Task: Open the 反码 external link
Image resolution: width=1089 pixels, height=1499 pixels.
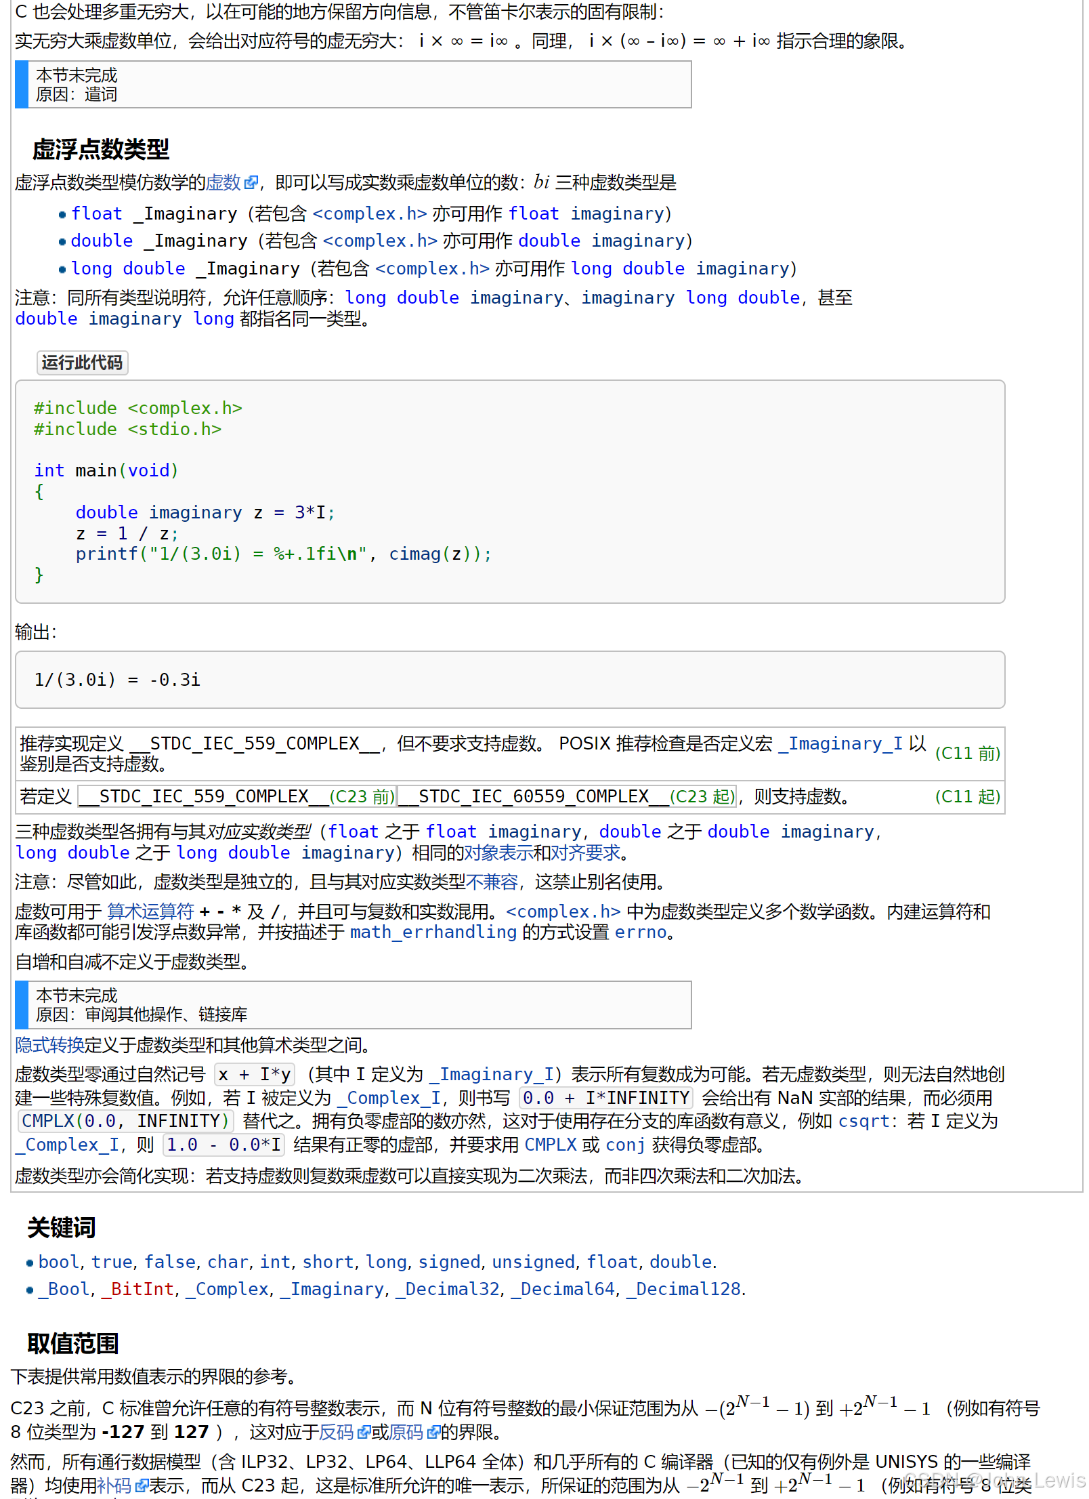Action: [x=337, y=1432]
